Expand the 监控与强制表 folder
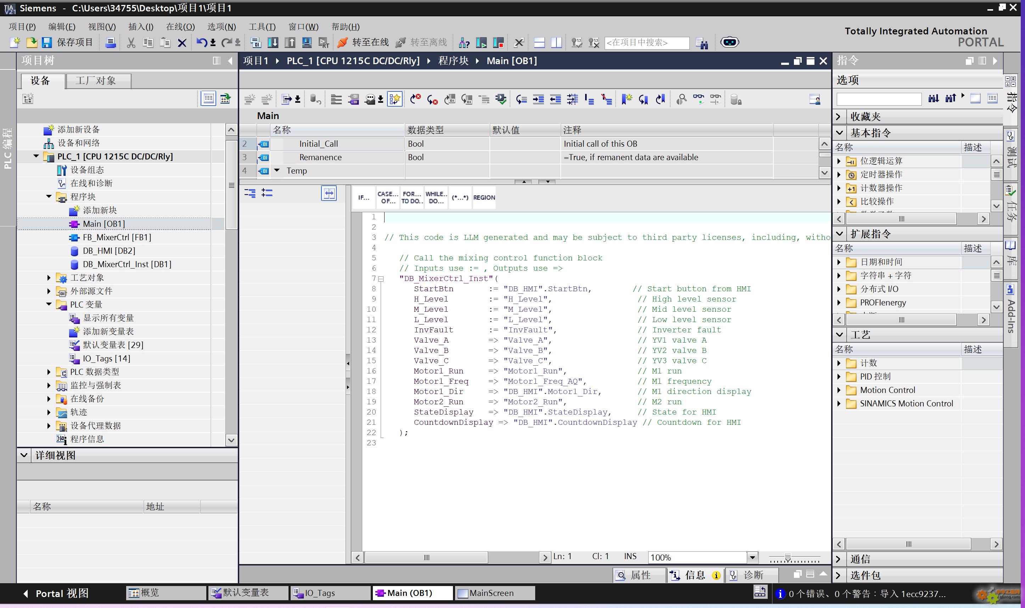This screenshot has width=1025, height=608. click(49, 385)
